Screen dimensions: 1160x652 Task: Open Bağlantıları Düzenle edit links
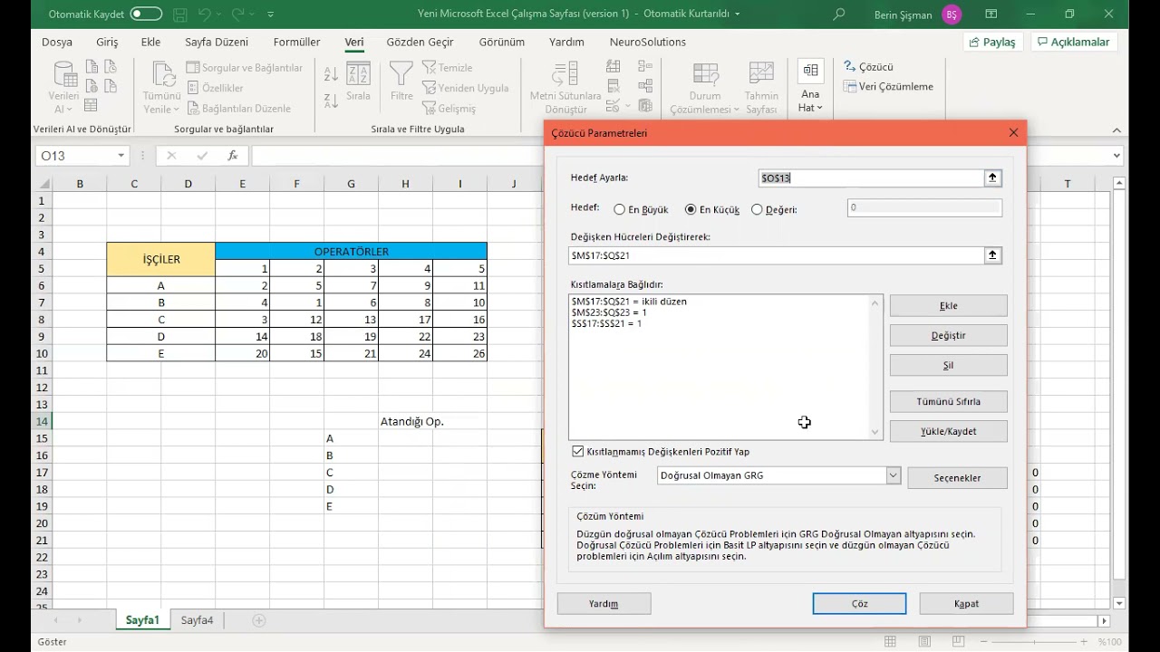tap(240, 109)
